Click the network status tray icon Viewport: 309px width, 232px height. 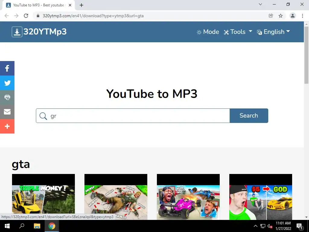(x=263, y=226)
